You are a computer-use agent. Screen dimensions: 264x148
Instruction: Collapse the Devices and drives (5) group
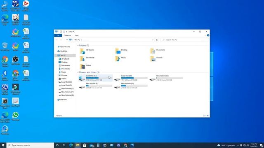pyautogui.click(x=78, y=72)
